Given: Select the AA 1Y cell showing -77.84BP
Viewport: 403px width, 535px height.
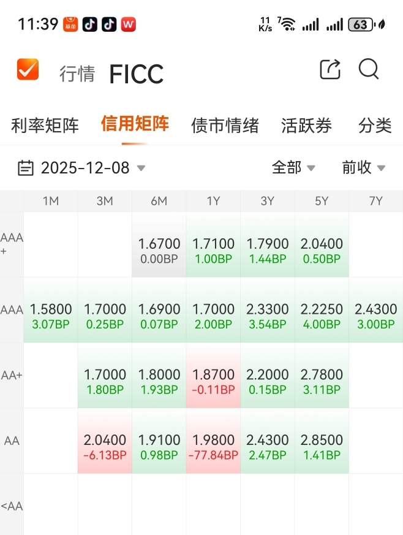Looking at the screenshot, I should [213, 441].
